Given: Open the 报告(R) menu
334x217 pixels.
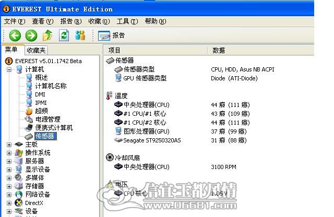Looking at the screenshot, I should pos(71,21).
